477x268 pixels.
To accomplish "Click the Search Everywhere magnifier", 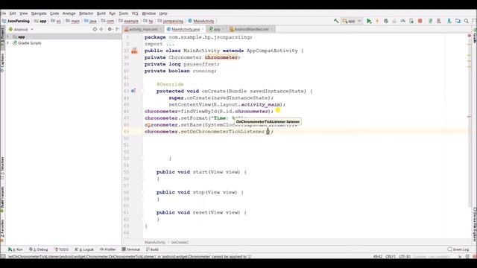I will (467, 21).
